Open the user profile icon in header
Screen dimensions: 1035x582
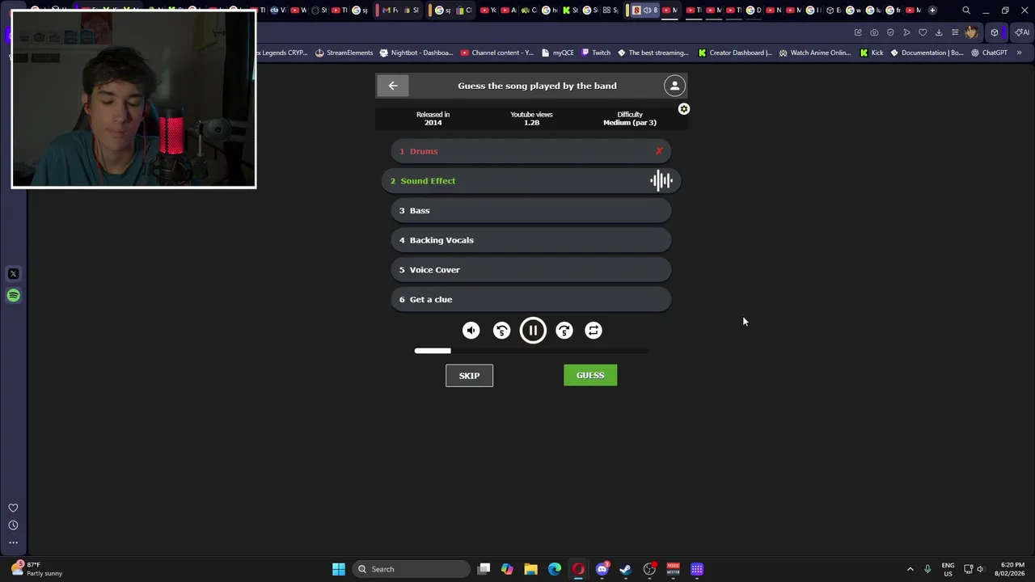coord(674,86)
